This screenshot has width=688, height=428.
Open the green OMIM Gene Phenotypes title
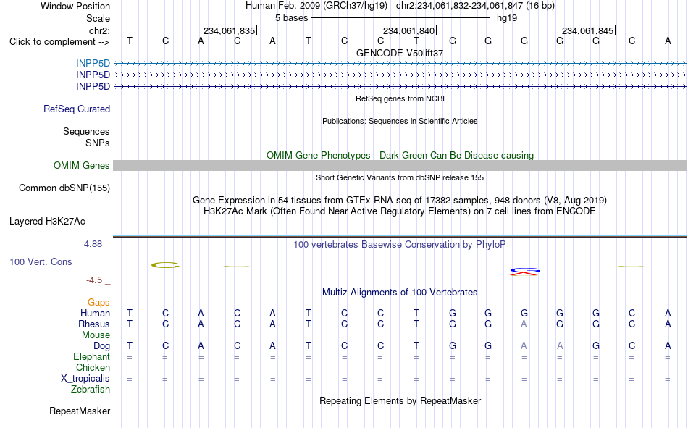tap(400, 156)
